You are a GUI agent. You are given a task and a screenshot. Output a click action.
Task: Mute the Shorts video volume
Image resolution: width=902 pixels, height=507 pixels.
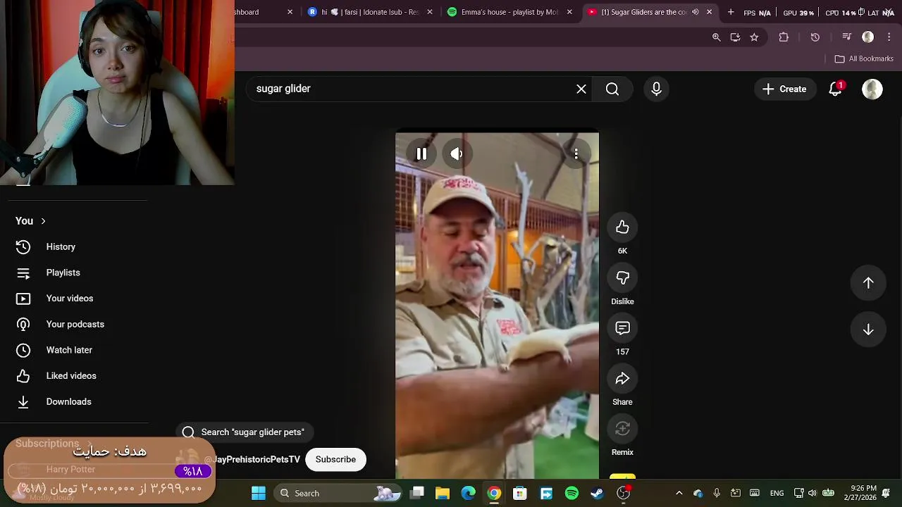pyautogui.click(x=457, y=154)
